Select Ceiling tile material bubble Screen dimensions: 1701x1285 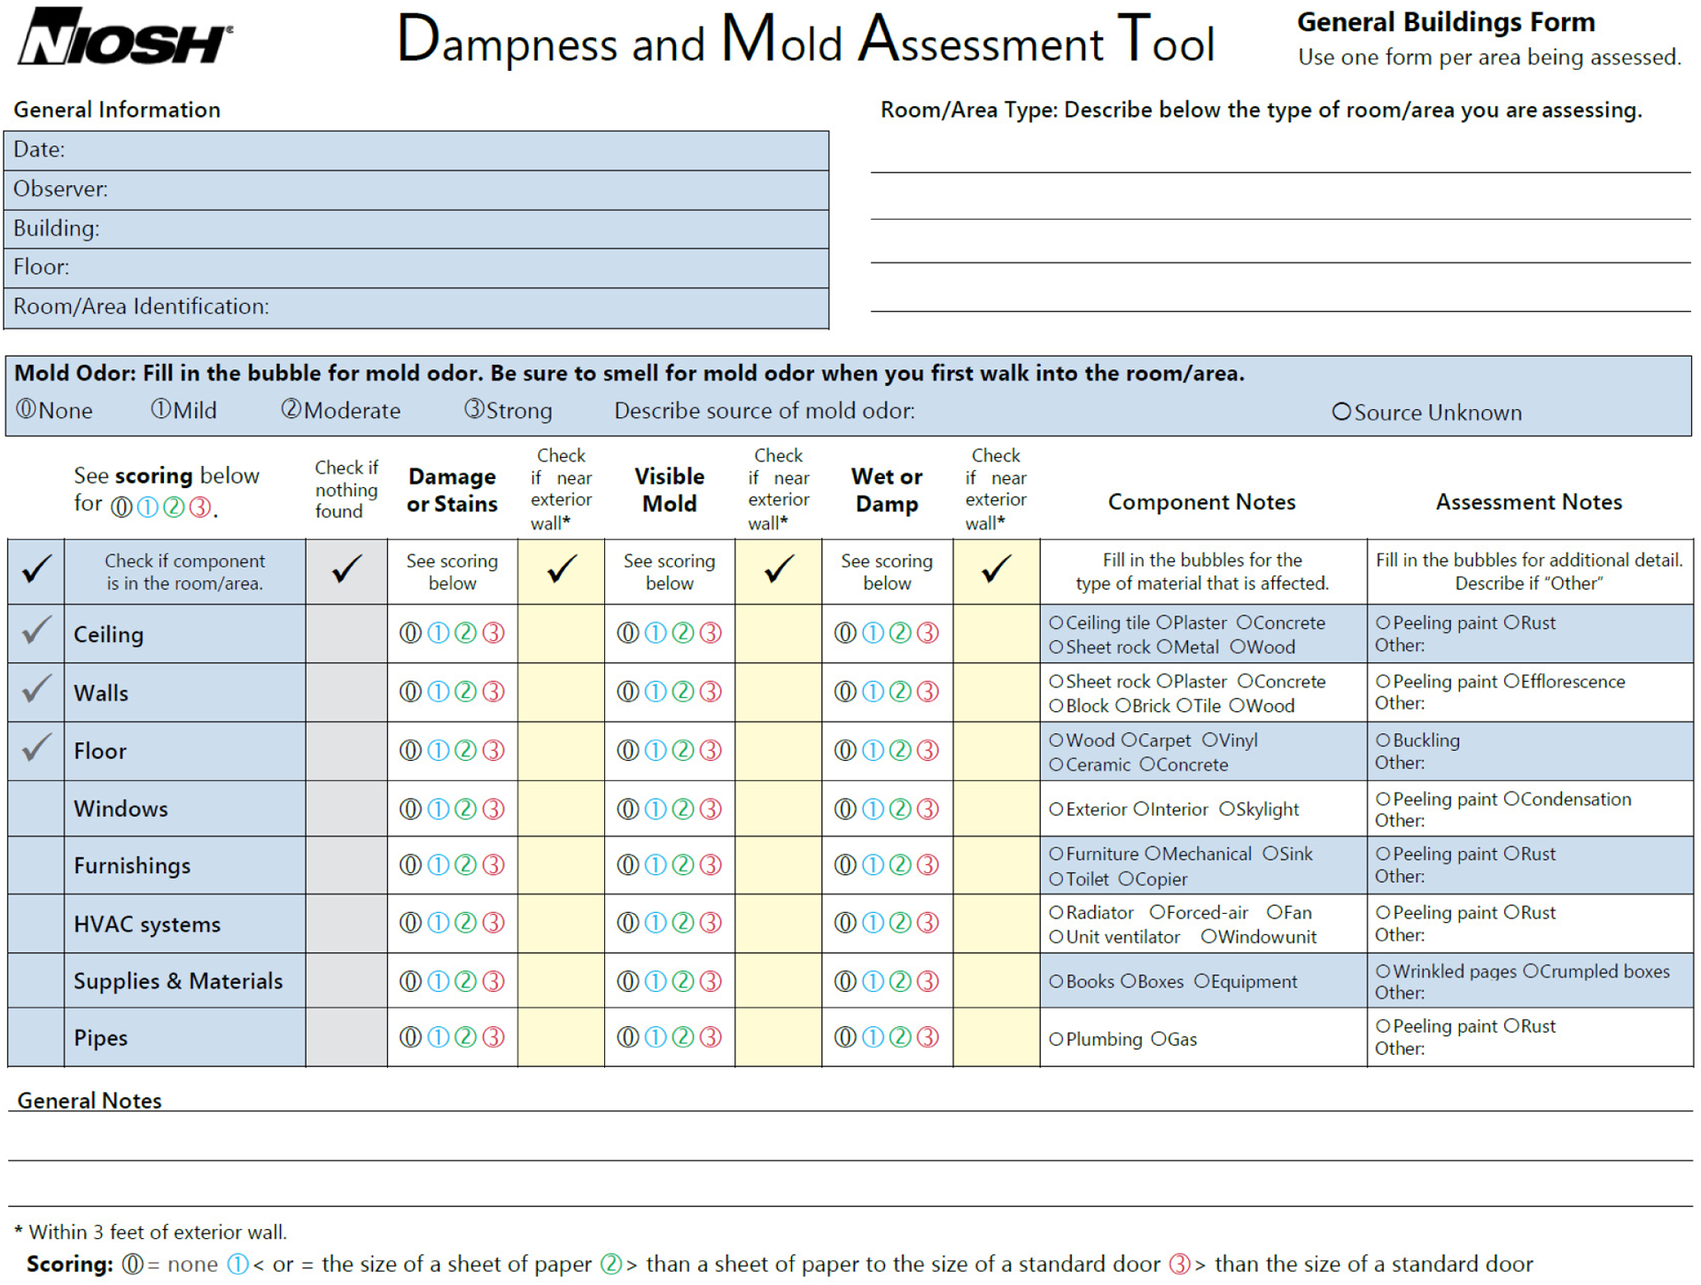pyautogui.click(x=1056, y=623)
